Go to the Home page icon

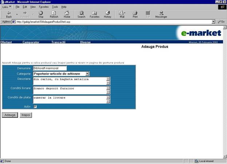67,13
